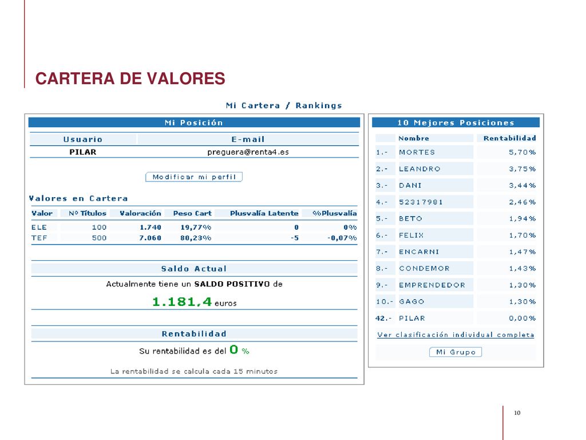Click the Mi Posición panel header

click(194, 123)
